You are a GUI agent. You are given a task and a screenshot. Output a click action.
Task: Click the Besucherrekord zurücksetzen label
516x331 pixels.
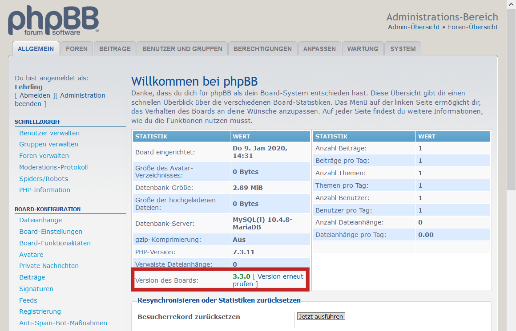pyautogui.click(x=189, y=317)
